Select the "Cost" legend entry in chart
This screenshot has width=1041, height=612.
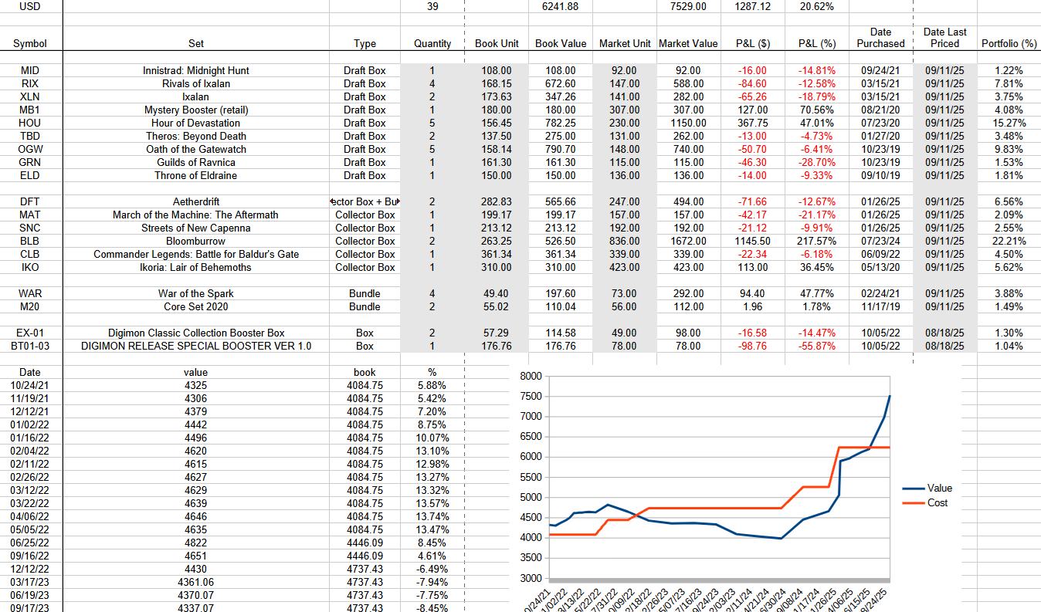(925, 503)
